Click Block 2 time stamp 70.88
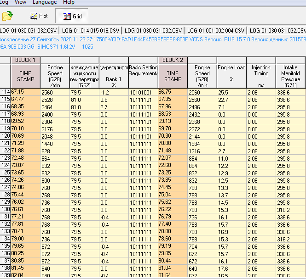 (x=173, y=143)
